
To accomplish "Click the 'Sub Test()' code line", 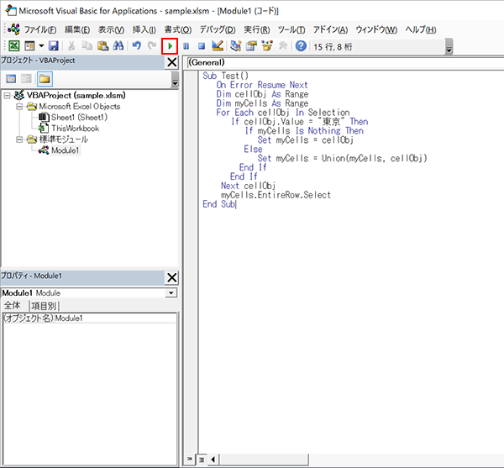I will [226, 76].
